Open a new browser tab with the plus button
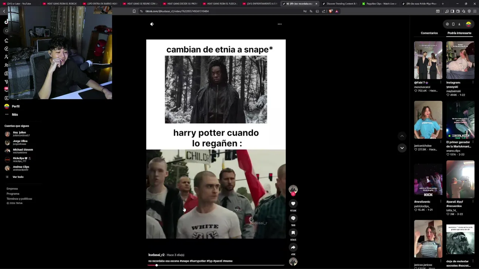Screen dimensions: 479x269 [443, 4]
